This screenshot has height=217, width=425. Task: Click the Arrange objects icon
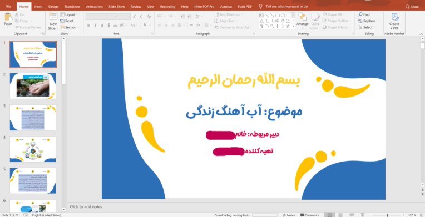(302, 17)
